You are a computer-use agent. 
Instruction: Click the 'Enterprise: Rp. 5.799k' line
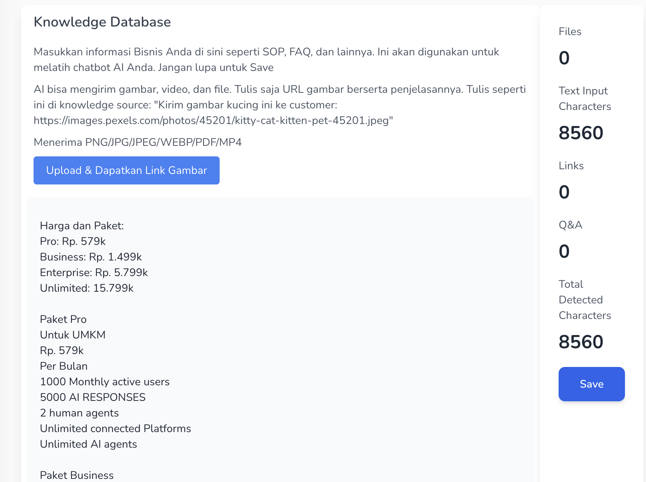94,273
